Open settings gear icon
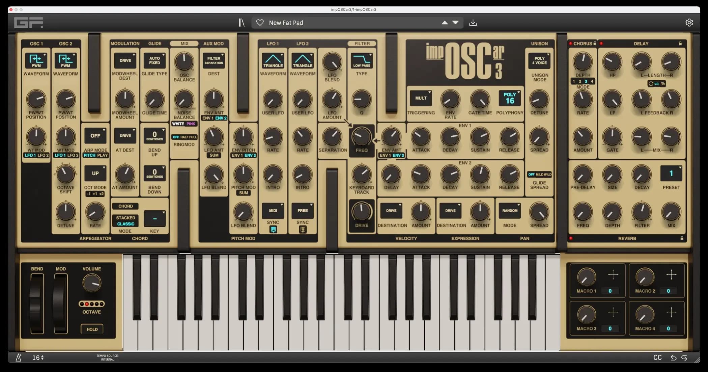Screen dimensions: 708x372 689,23
